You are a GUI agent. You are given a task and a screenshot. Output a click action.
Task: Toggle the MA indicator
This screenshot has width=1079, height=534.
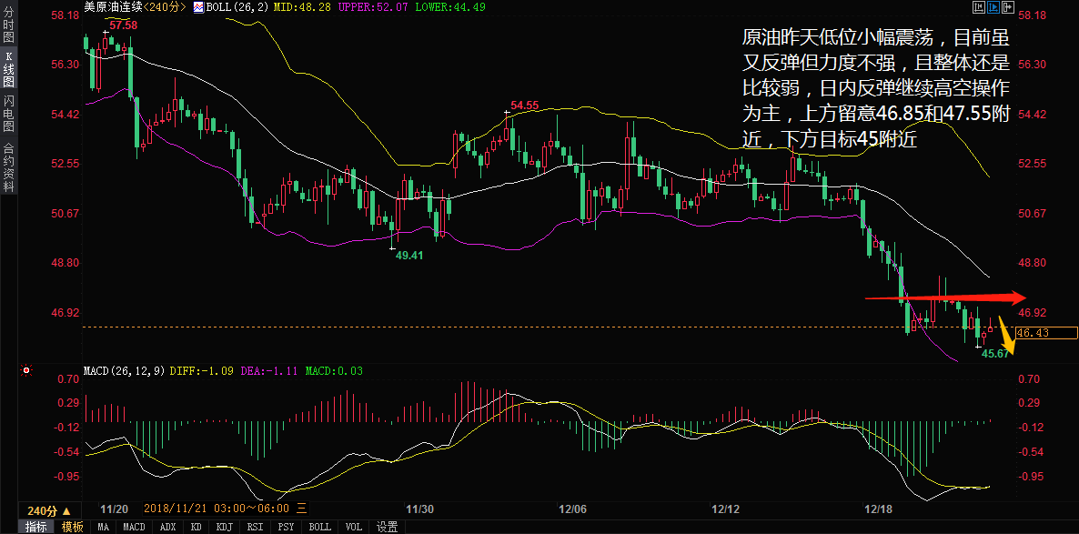pyautogui.click(x=104, y=527)
